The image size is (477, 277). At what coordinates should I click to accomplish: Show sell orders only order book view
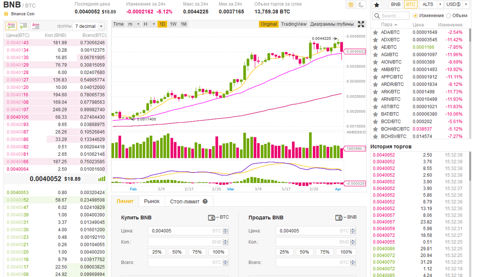(x=36, y=26)
